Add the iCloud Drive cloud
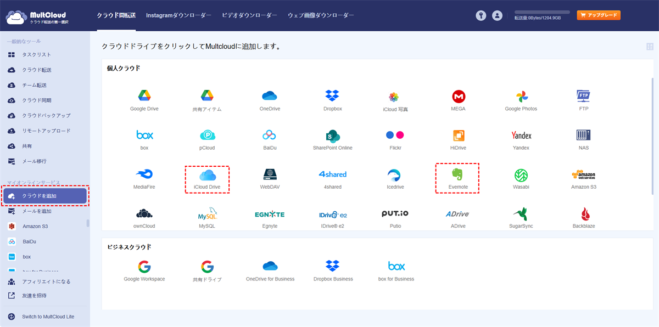The image size is (659, 327). 207,179
